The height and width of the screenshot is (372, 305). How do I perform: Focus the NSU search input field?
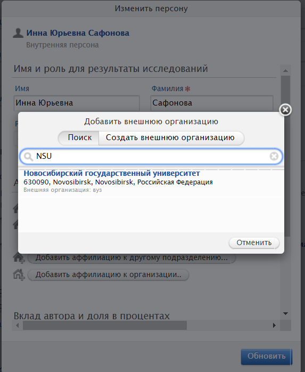tap(151, 156)
